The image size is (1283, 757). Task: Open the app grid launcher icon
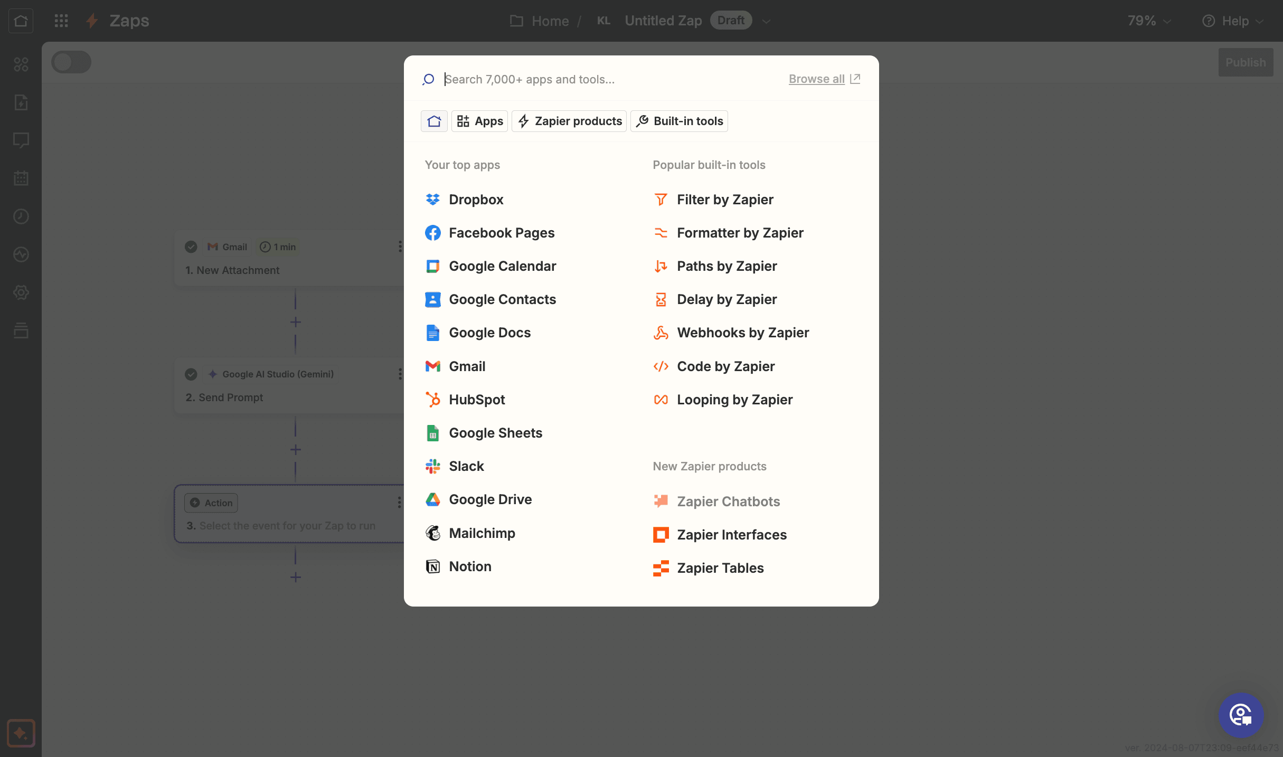click(61, 21)
